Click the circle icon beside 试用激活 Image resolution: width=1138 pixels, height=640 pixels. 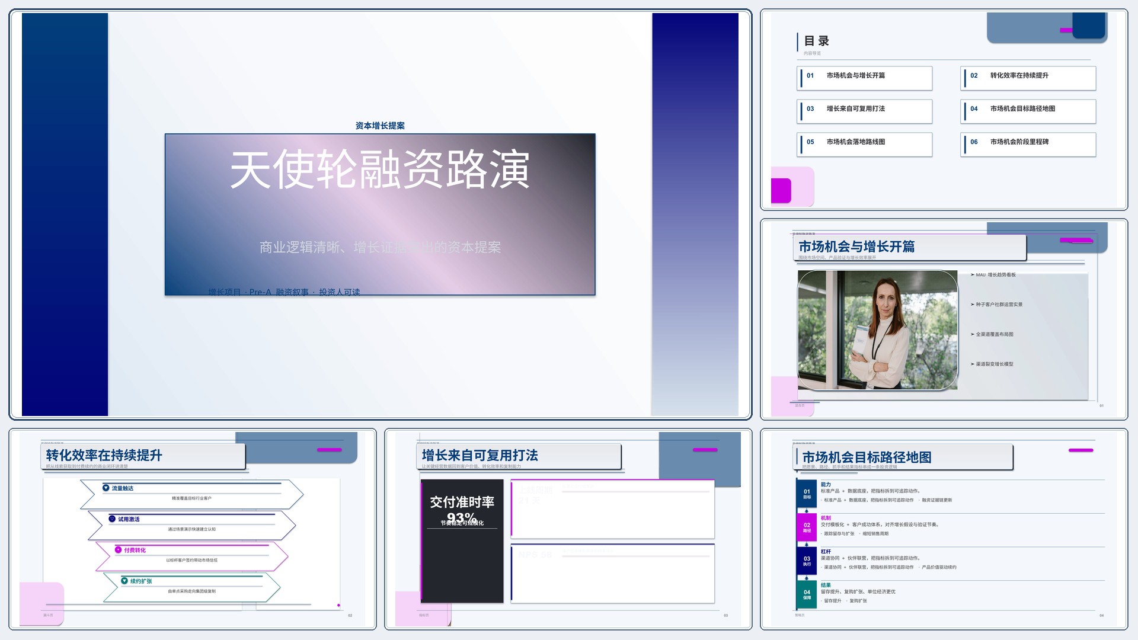click(112, 519)
